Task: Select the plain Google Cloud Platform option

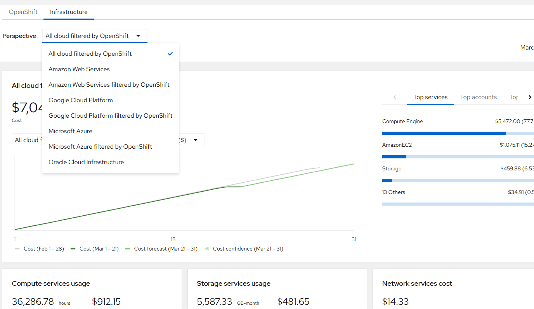Action: click(111, 100)
